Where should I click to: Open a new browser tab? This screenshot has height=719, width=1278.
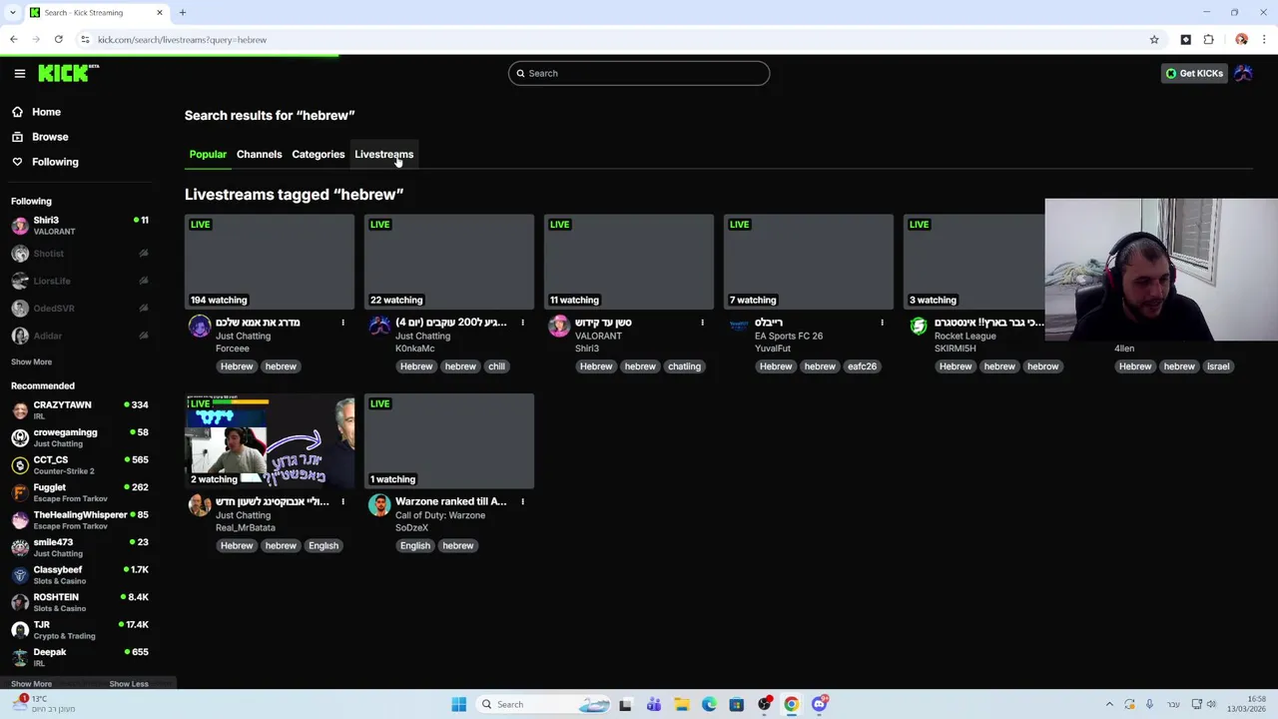(183, 13)
